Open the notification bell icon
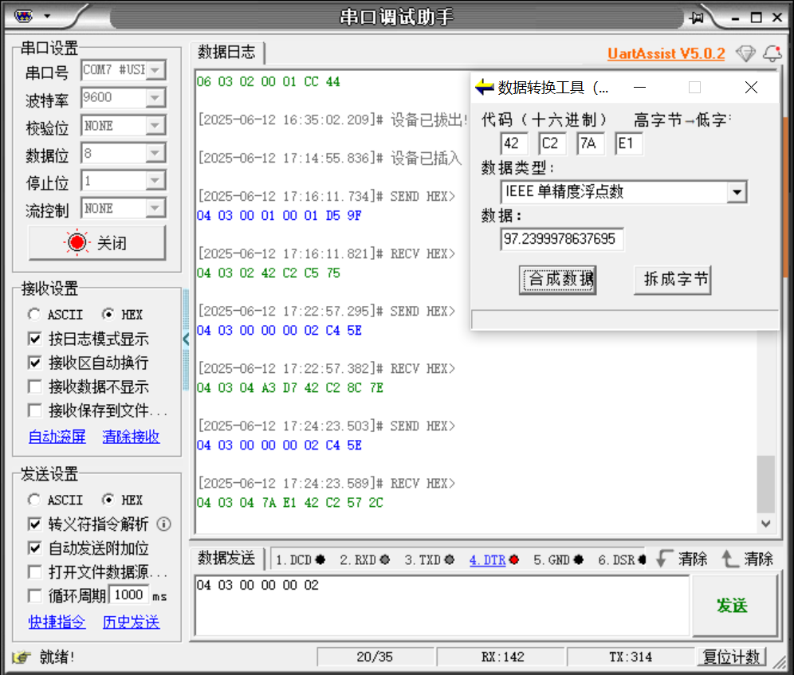 [x=772, y=53]
